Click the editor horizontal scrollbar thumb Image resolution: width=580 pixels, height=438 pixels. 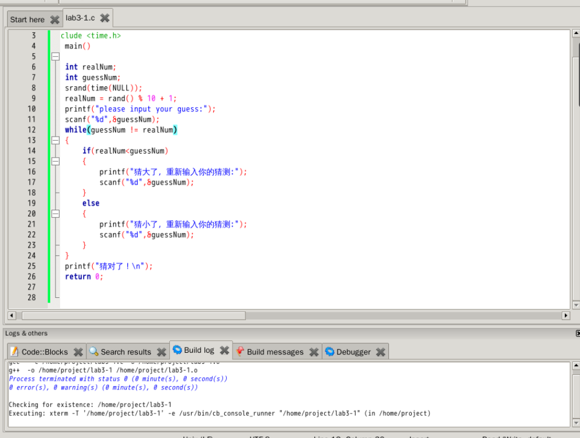point(133,315)
